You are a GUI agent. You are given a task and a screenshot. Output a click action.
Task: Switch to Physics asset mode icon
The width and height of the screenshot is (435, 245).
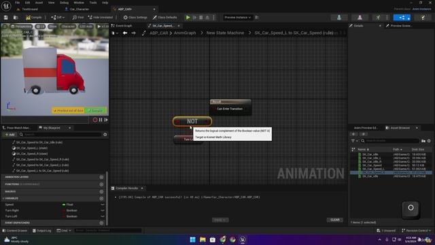(423, 18)
